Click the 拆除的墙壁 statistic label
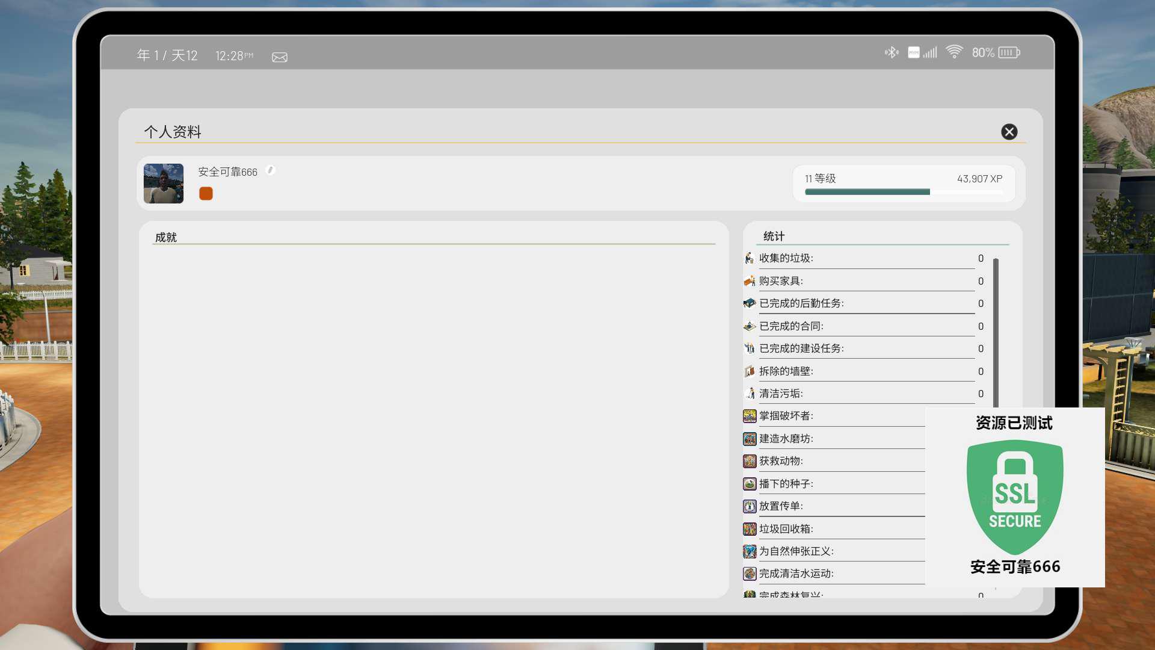The width and height of the screenshot is (1155, 650). (x=786, y=371)
